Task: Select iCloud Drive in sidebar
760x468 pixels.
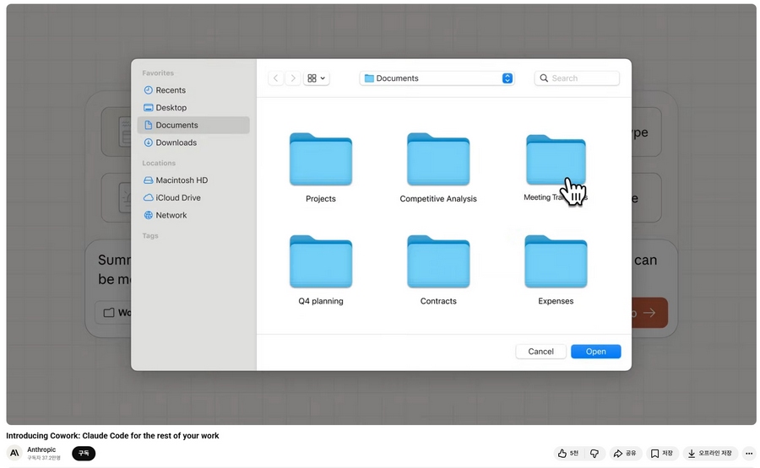Action: [177, 198]
